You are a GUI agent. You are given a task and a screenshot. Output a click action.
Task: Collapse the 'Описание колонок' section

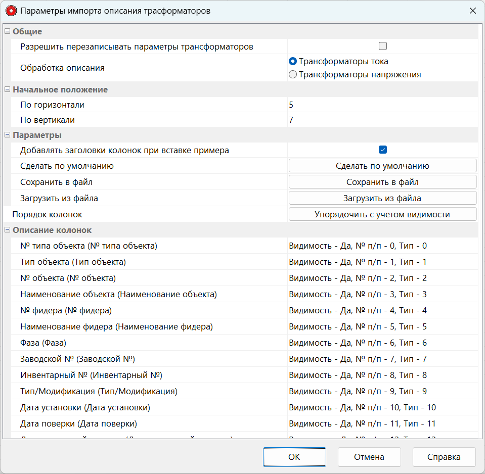coord(7,230)
